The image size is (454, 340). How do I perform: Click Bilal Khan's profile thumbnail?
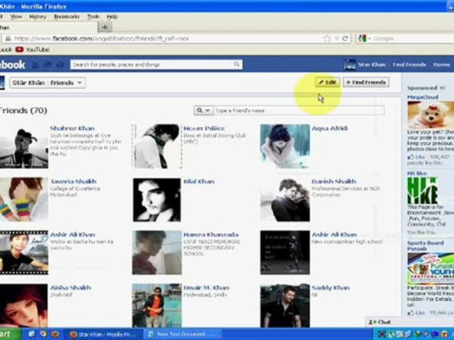157,200
